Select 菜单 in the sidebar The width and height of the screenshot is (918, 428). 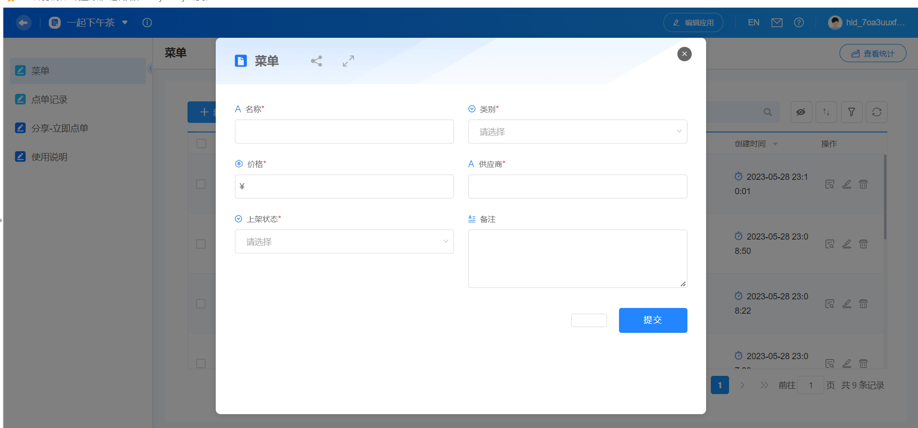pyautogui.click(x=78, y=71)
